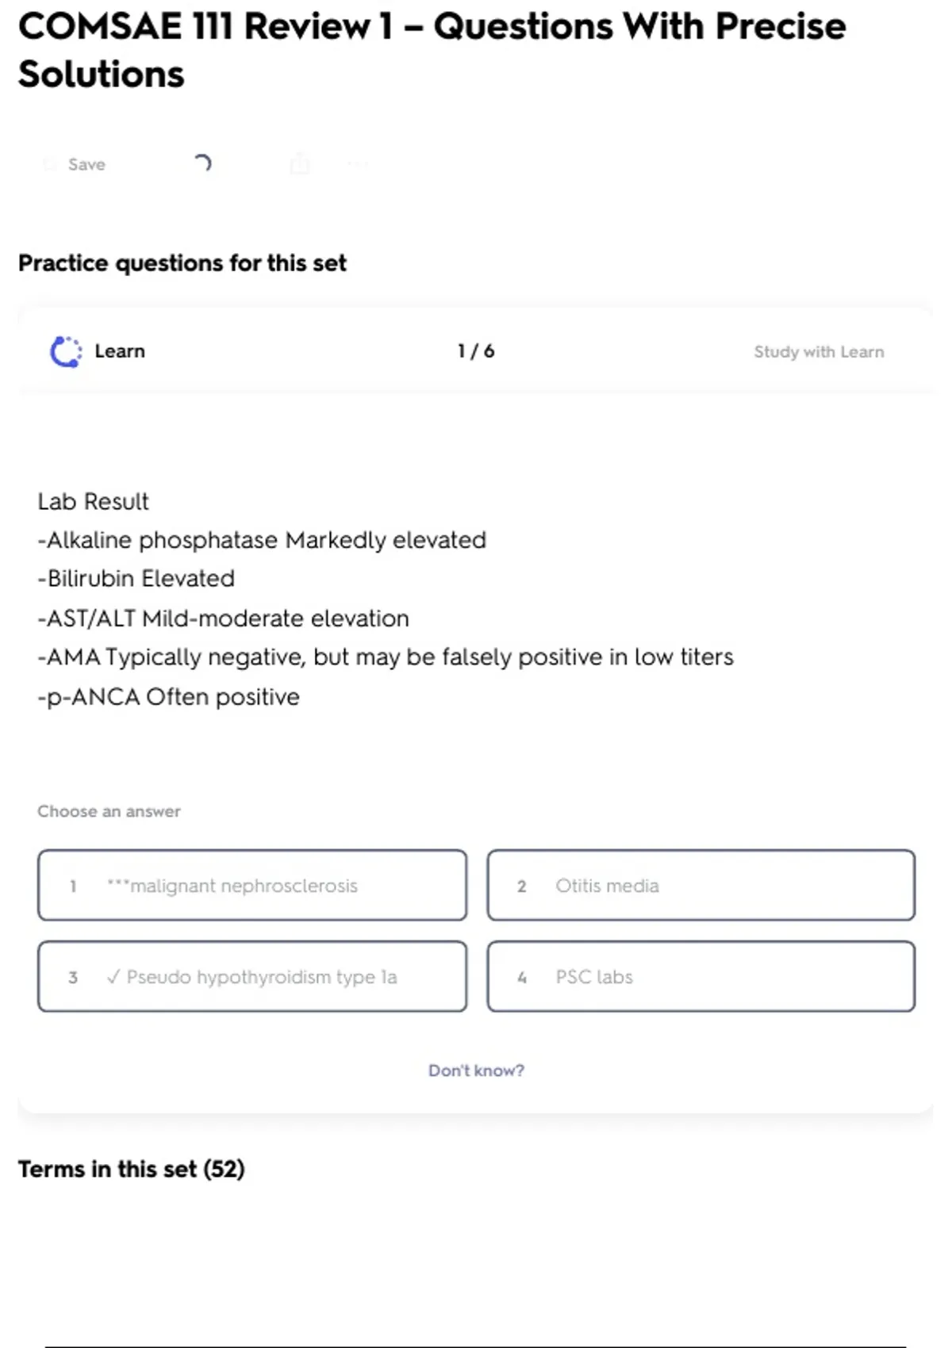Image resolution: width=952 pixels, height=1348 pixels.
Task: Open the three-dot more options menu
Action: click(x=358, y=164)
